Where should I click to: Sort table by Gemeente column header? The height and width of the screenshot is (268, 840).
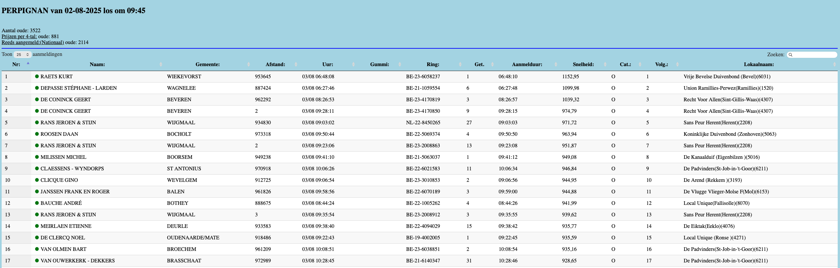click(x=207, y=64)
